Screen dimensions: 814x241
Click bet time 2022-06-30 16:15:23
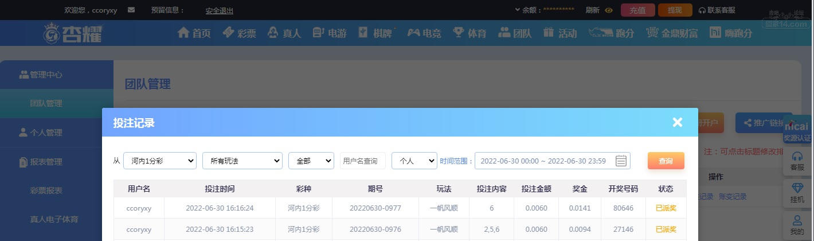pyautogui.click(x=220, y=229)
